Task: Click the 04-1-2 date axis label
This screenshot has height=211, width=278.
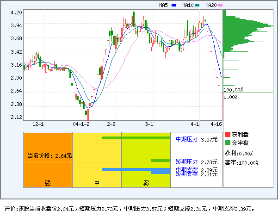Action: point(81,124)
